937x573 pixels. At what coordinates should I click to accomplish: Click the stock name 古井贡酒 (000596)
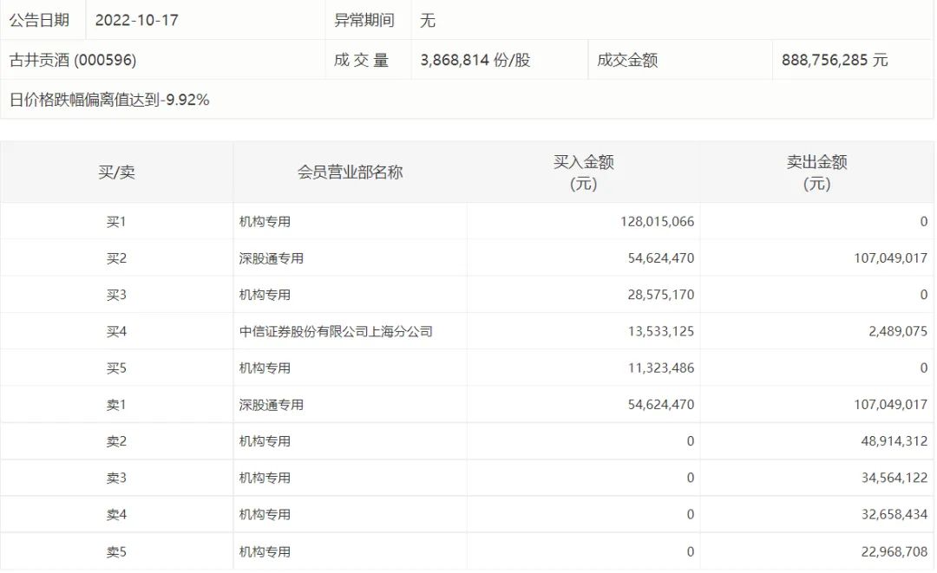73,60
